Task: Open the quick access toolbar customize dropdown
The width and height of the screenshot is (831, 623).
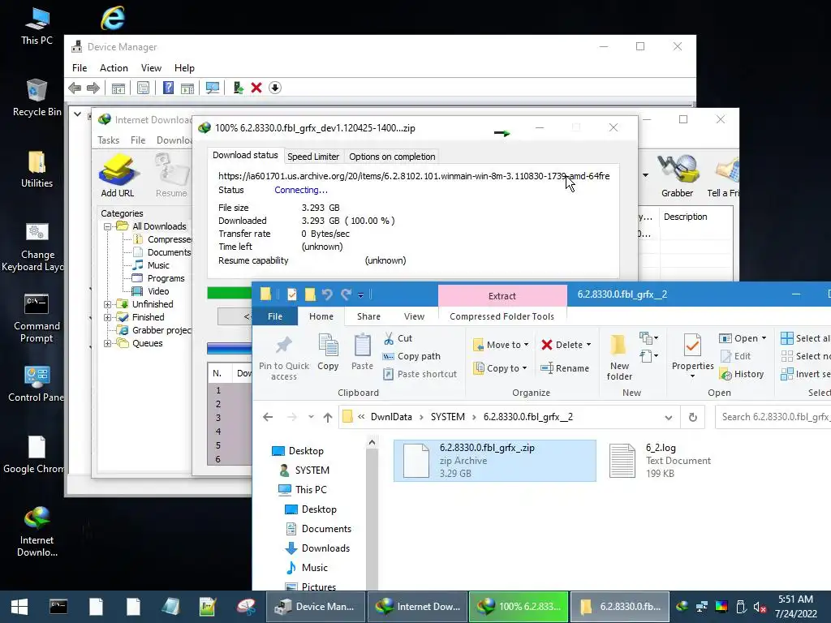Action: tap(360, 295)
